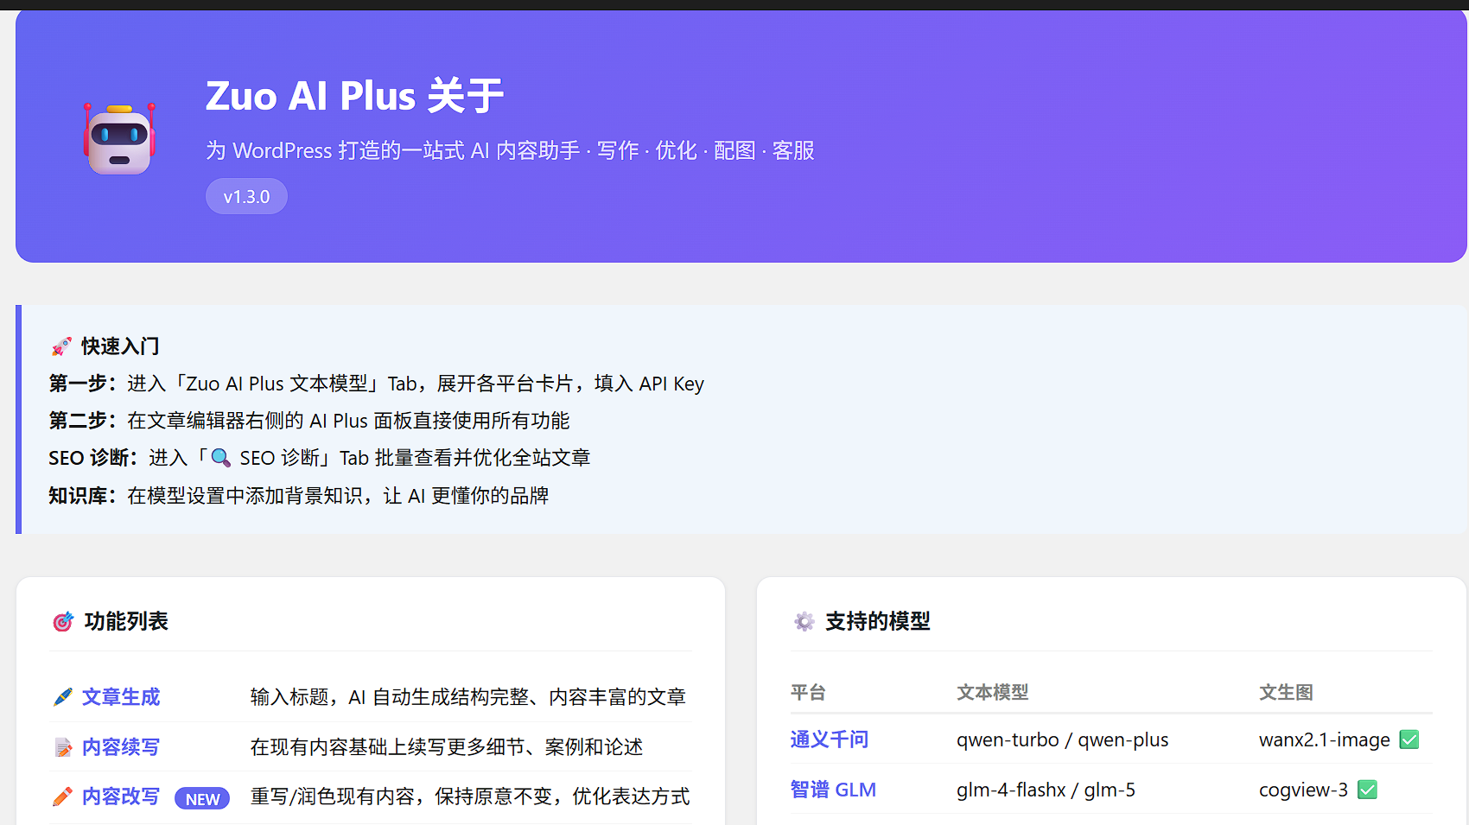
Task: Click the 支持的模型 heading
Action: point(878,622)
